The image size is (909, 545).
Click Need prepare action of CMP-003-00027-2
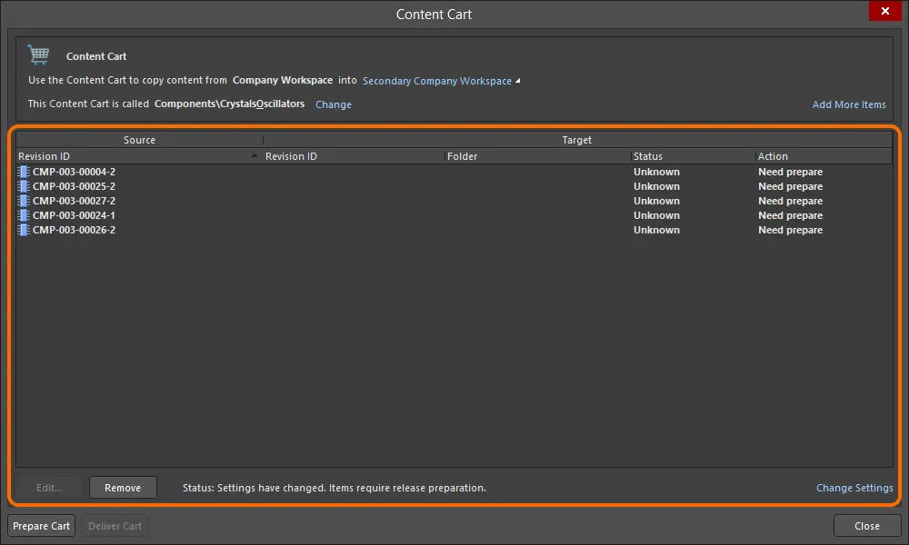790,201
